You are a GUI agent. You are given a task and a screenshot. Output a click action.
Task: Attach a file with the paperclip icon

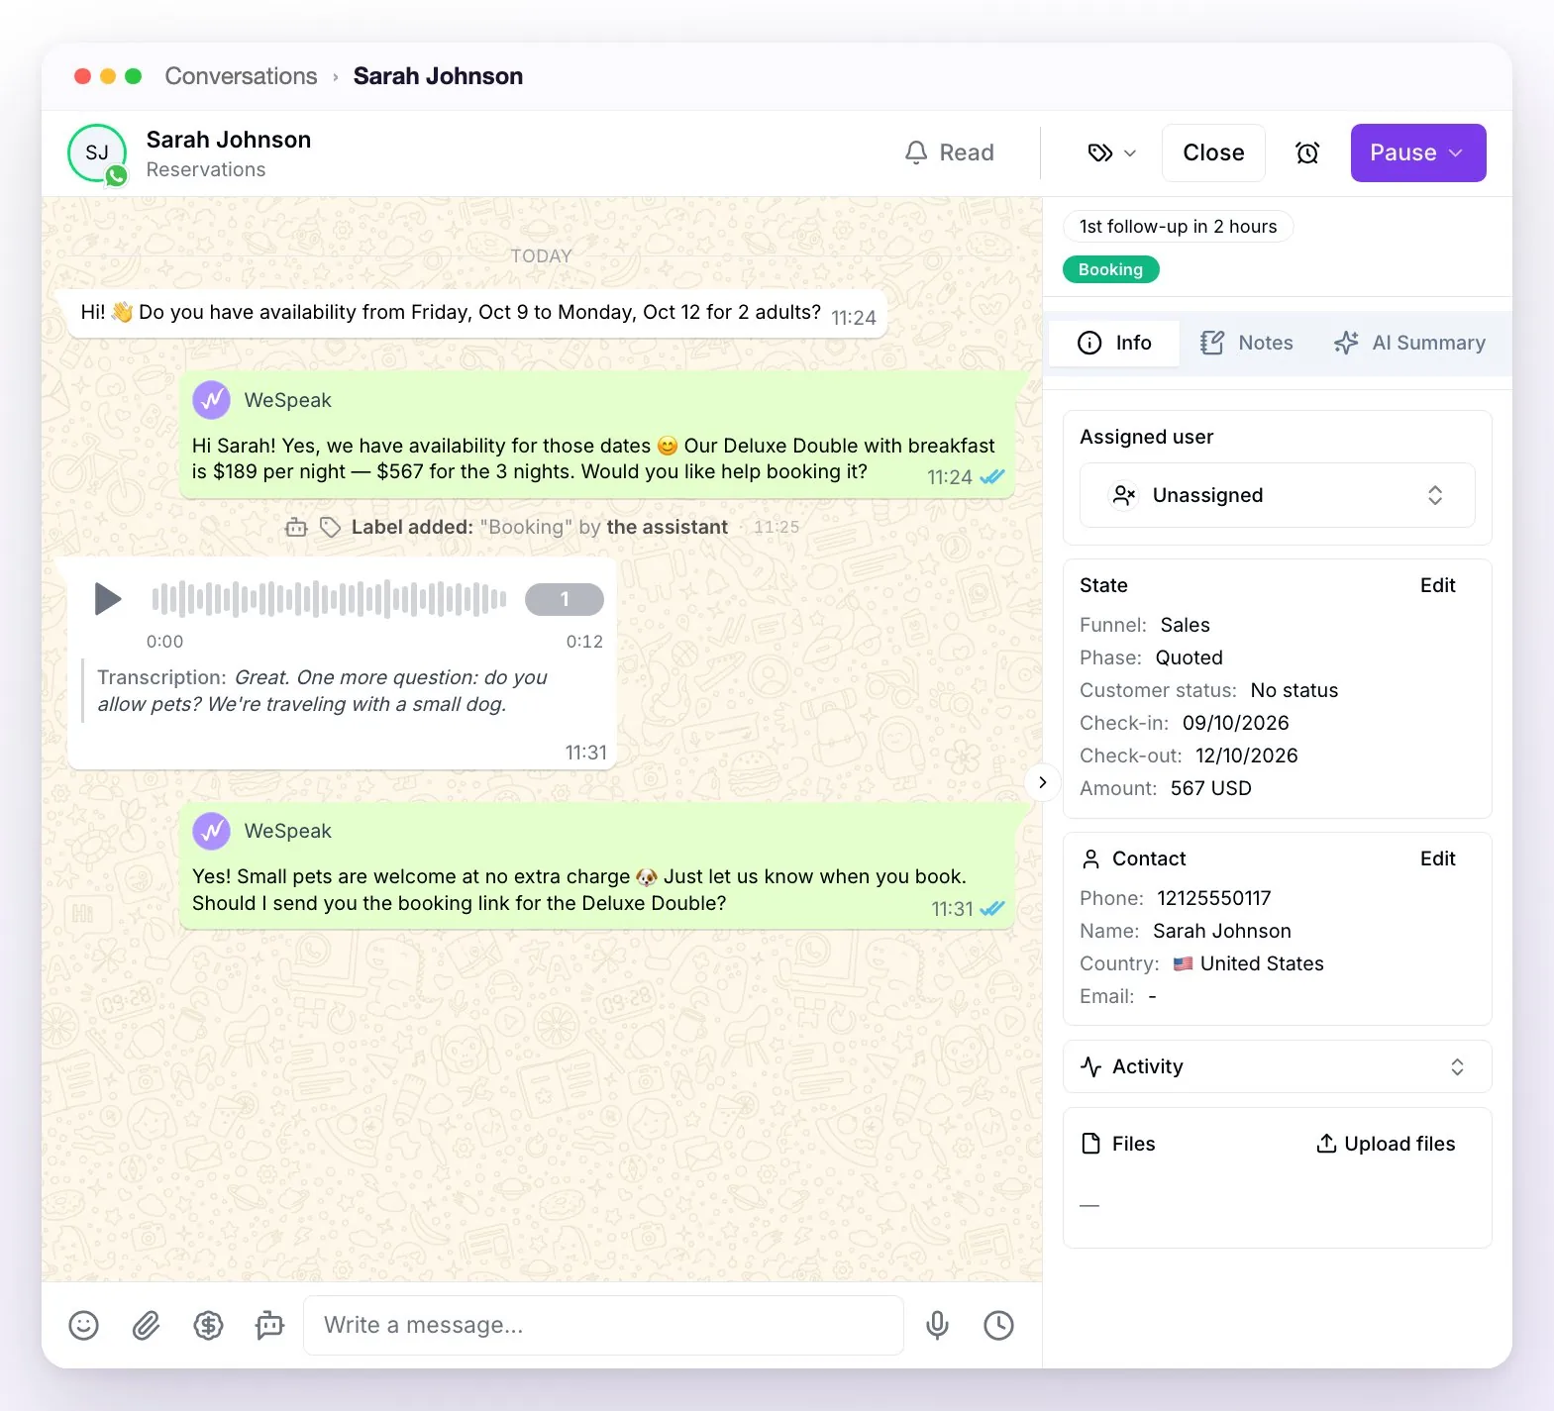pos(146,1325)
